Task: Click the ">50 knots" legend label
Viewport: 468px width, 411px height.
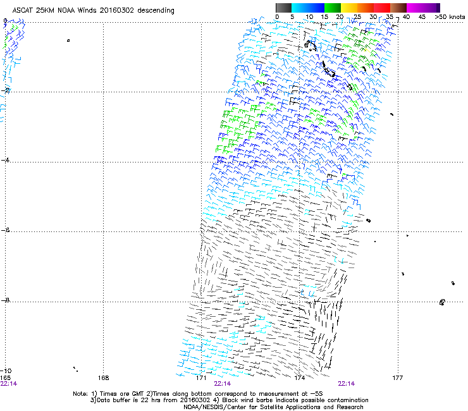Action: click(450, 17)
